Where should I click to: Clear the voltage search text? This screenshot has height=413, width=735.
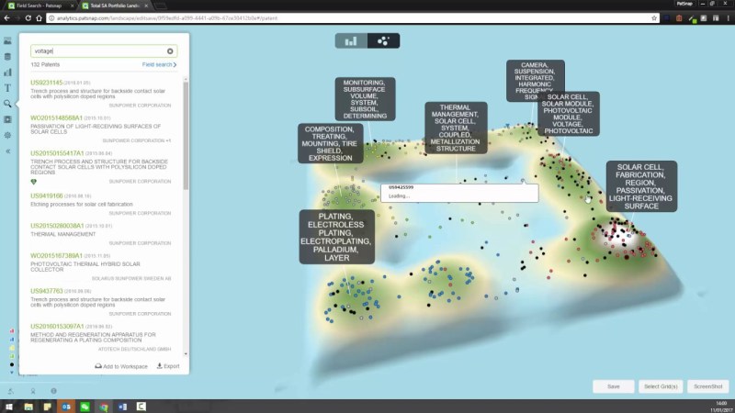pyautogui.click(x=170, y=51)
